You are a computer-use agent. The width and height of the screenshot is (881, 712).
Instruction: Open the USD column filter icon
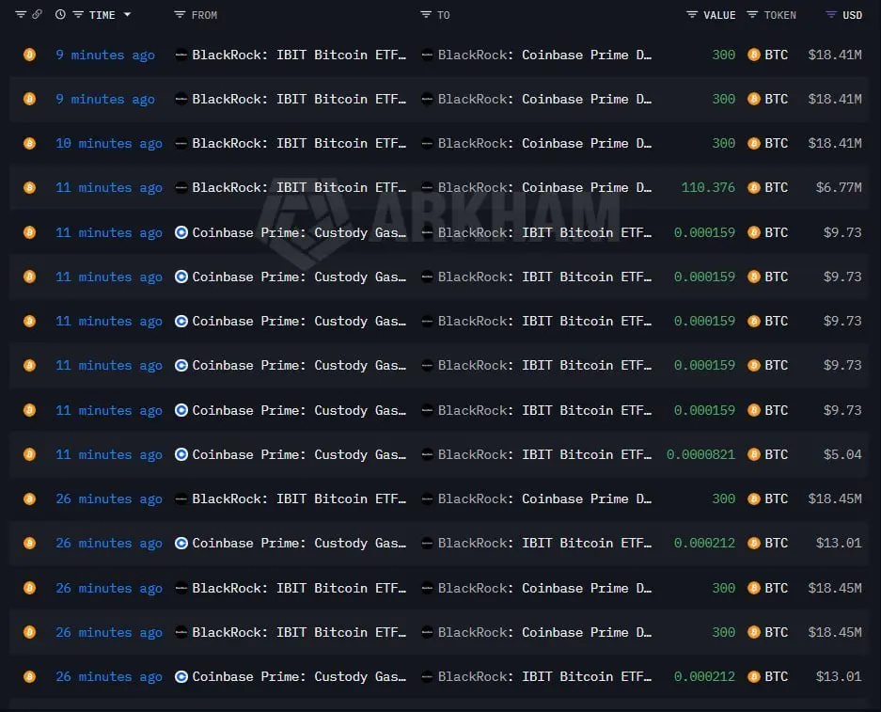tap(831, 15)
